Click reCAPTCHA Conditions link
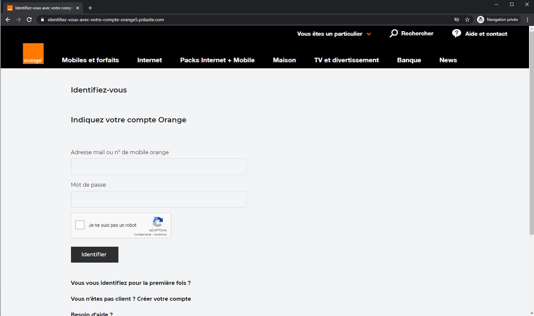The width and height of the screenshot is (534, 316). pos(160,234)
